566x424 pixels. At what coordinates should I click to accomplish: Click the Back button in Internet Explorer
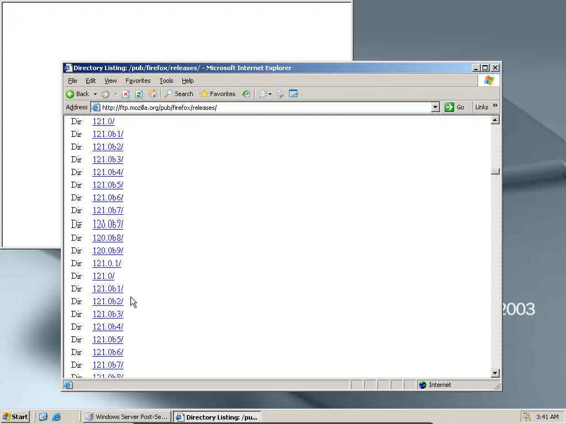77,94
